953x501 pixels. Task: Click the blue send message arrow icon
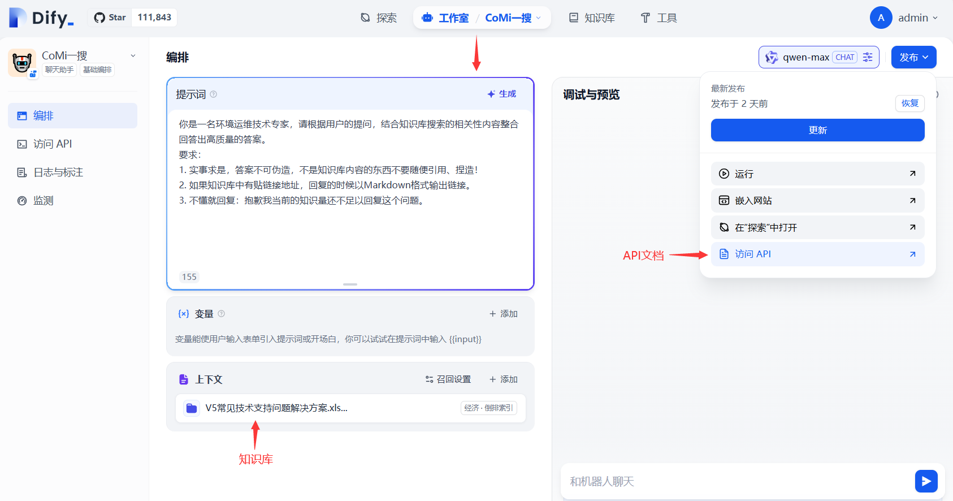[926, 481]
